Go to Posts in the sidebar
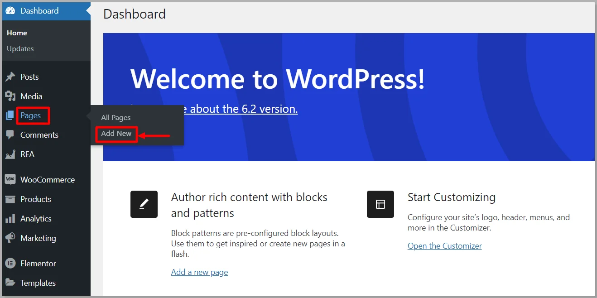Image resolution: width=597 pixels, height=298 pixels. 29,77
